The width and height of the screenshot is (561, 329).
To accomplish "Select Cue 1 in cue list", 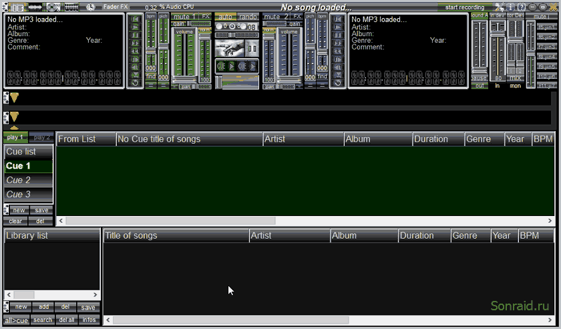I will click(29, 166).
